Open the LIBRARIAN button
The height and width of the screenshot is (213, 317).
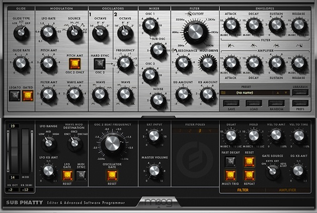[x=300, y=92]
